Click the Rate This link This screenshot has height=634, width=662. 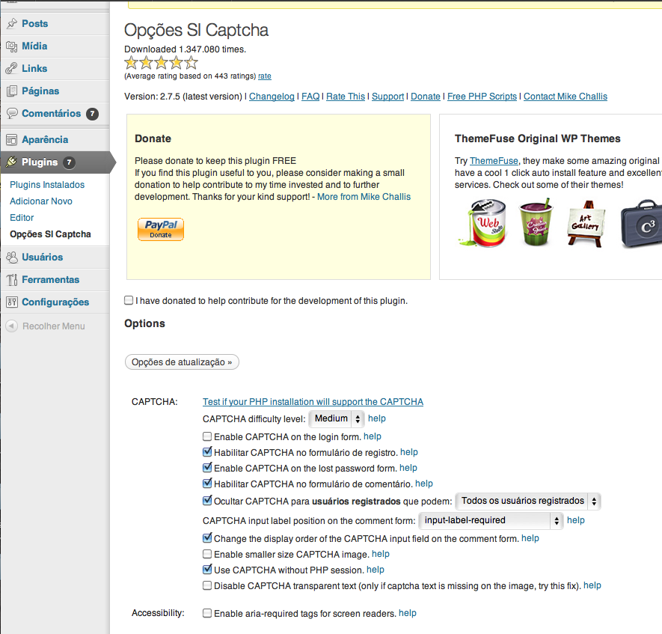click(346, 97)
